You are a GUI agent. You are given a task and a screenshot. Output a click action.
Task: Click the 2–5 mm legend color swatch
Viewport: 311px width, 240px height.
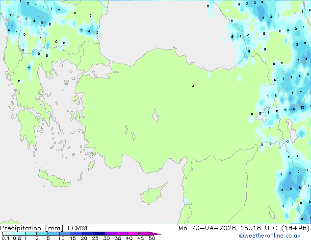[42, 234]
